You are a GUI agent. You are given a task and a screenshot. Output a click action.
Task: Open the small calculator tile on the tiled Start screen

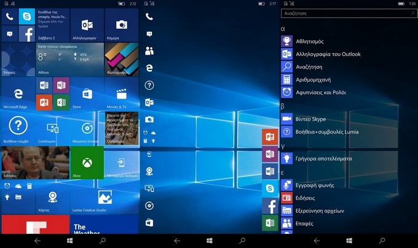point(30,186)
